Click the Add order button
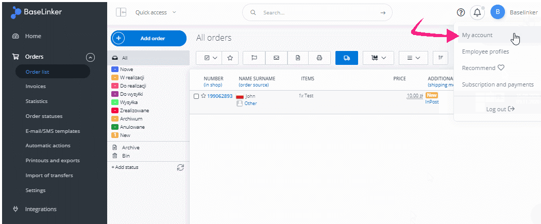This screenshot has height=224, width=541. (x=148, y=39)
